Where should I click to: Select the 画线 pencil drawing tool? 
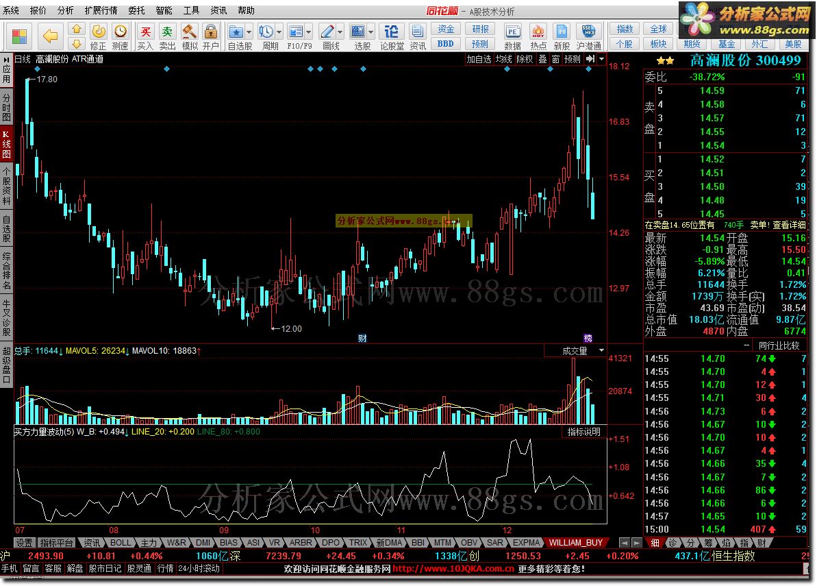coord(327,32)
